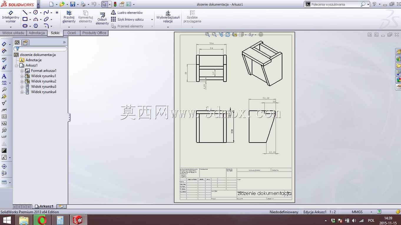401x225 pixels.
Task: Expand the Widok rysunku2 tree node
Action: coord(22,81)
